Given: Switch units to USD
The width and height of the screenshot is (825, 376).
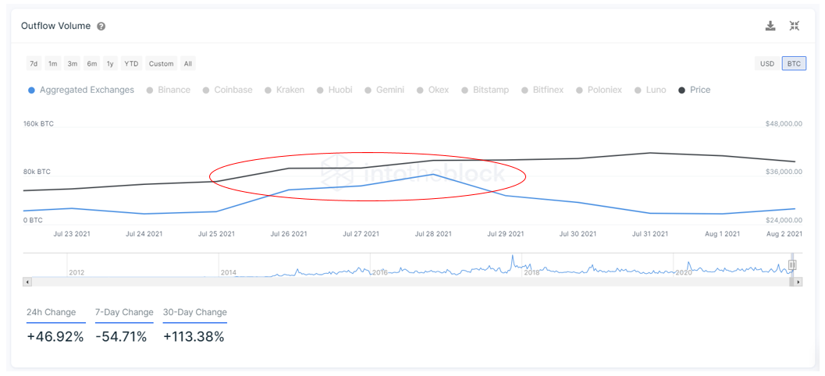Looking at the screenshot, I should [767, 64].
